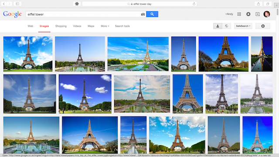This screenshot has height=157, width=279.
Task: Toggle personal results person button
Action: tap(218, 26)
